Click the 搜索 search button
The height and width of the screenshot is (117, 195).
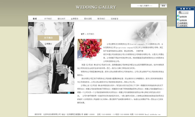pos(163,6)
